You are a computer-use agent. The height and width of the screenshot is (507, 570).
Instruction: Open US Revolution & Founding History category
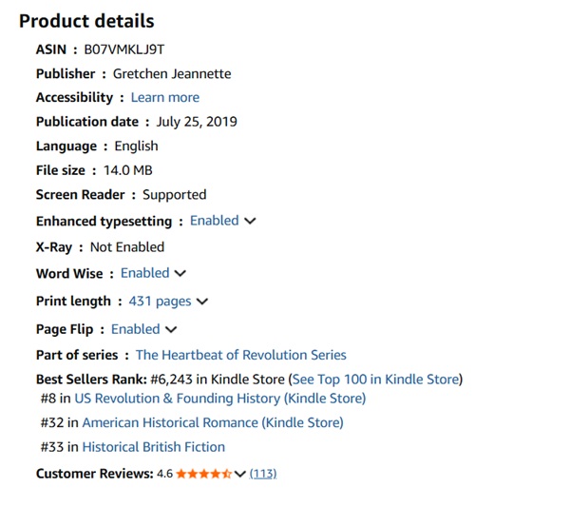coord(220,399)
